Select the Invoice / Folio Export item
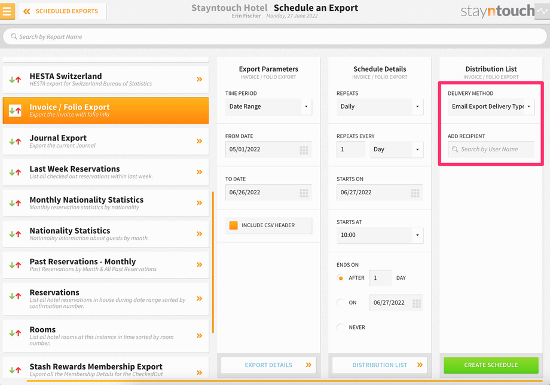Viewport: 550px width, 385px height. click(x=106, y=110)
